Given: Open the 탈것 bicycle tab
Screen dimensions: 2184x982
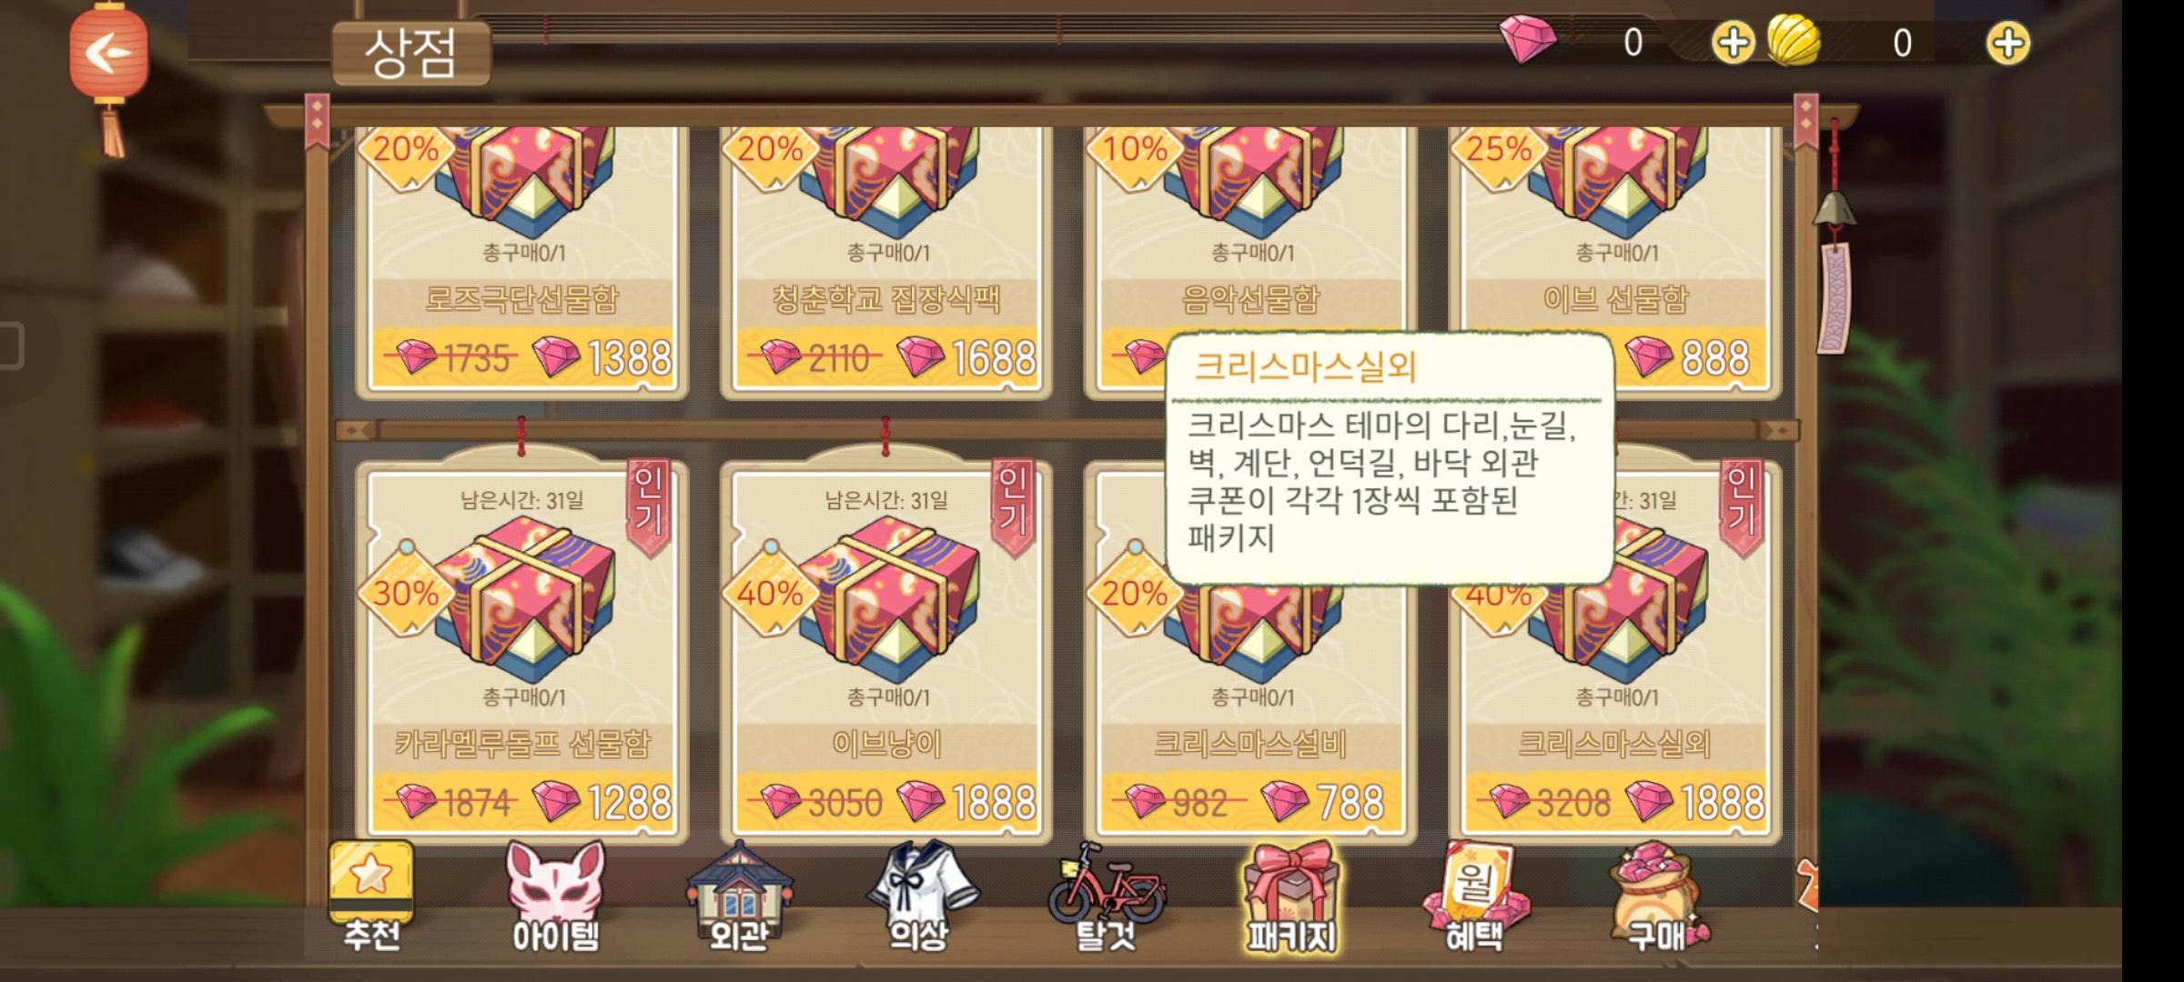Looking at the screenshot, I should (x=1106, y=896).
